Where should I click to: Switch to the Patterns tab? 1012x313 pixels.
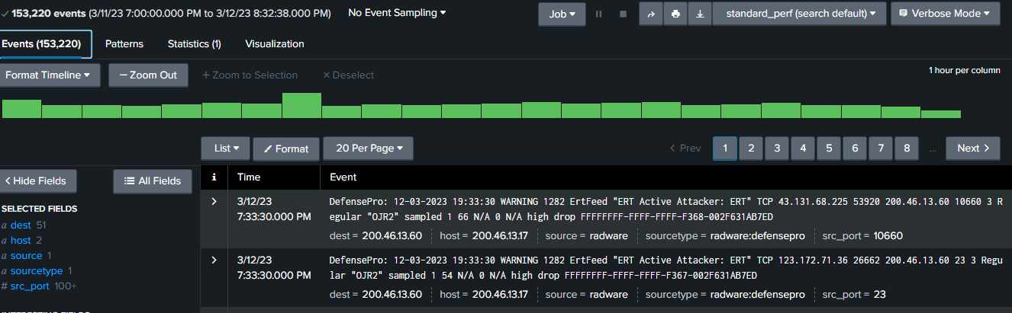click(x=124, y=44)
